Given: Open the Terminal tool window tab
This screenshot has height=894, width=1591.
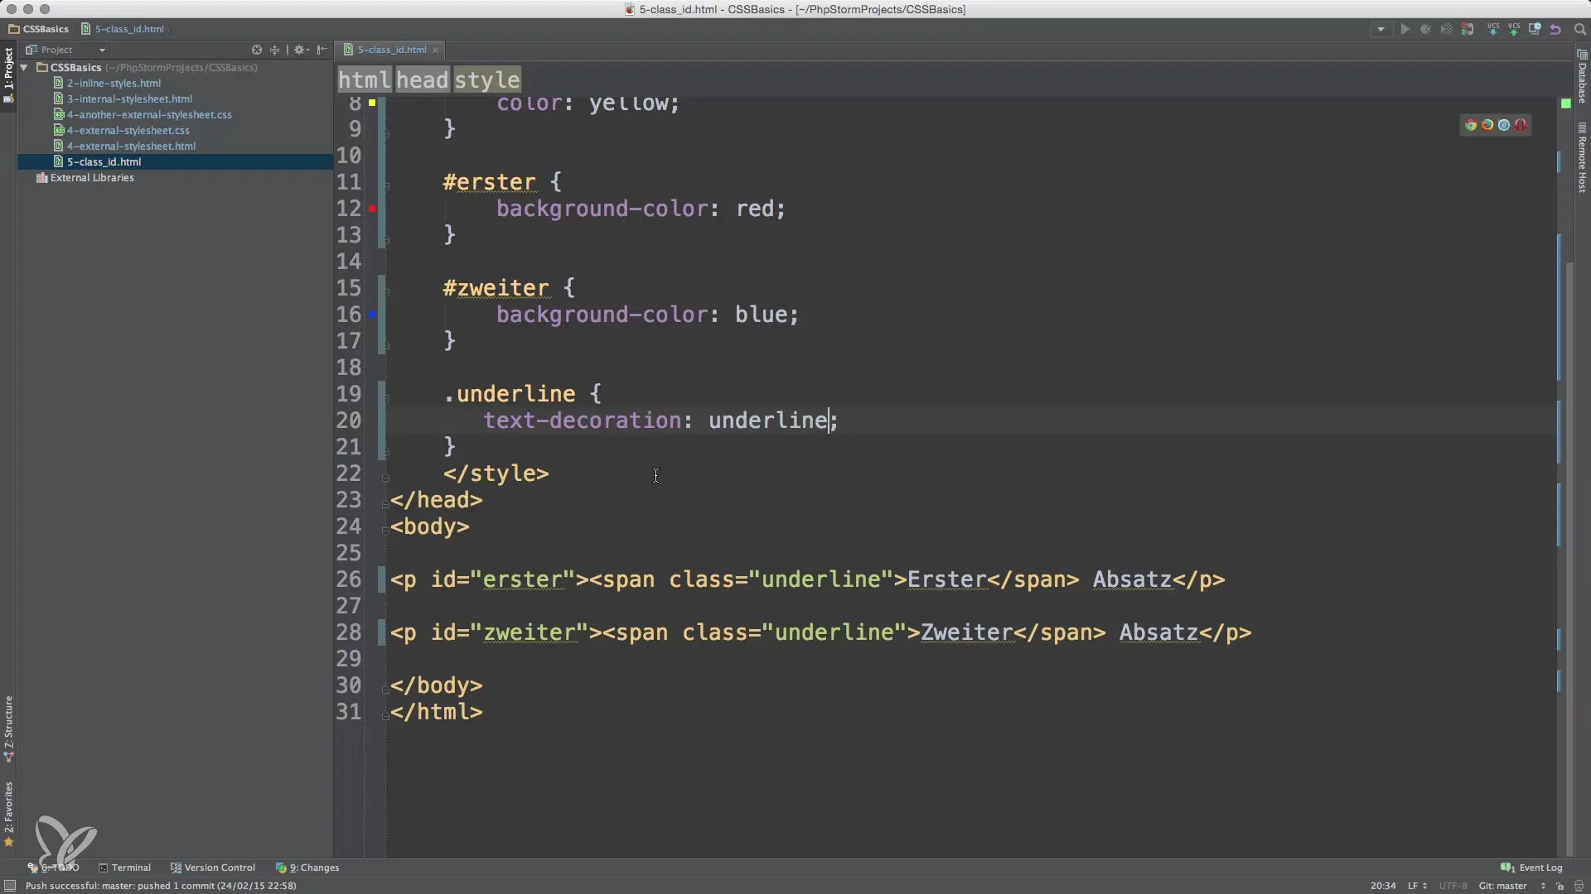Looking at the screenshot, I should pos(124,868).
